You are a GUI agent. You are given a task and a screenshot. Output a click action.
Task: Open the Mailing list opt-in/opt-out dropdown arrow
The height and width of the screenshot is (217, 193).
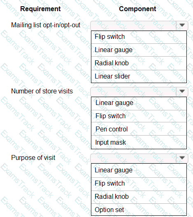(x=182, y=25)
